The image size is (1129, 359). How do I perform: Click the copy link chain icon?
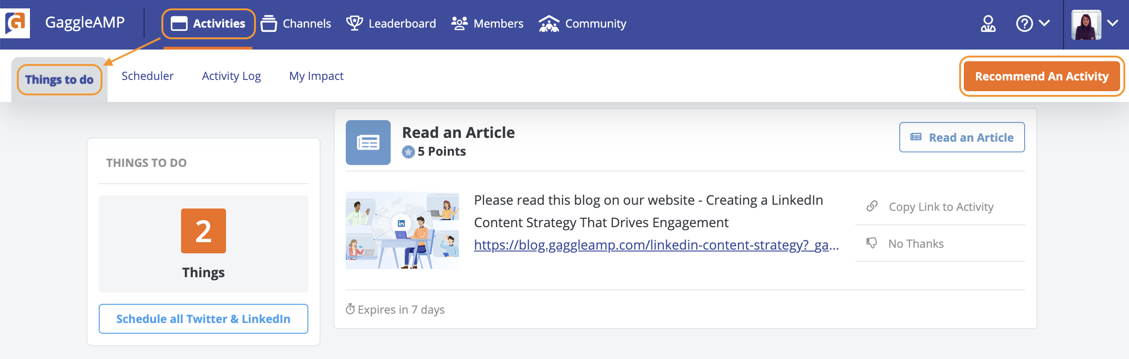872,206
